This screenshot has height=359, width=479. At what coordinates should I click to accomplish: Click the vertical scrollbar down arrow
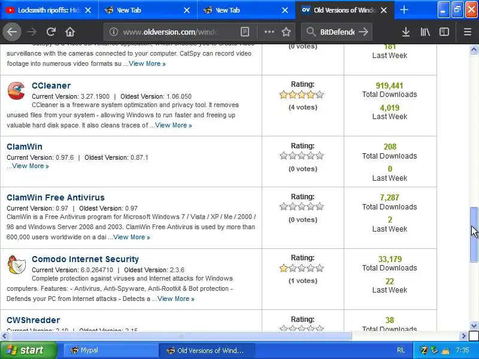[474, 325]
